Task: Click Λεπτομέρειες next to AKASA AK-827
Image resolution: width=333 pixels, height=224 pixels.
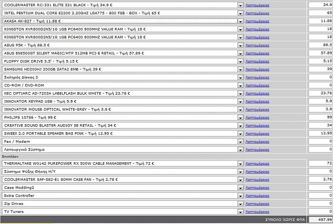Action: (x=257, y=21)
